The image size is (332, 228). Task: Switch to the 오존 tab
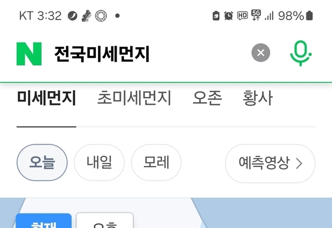[208, 98]
